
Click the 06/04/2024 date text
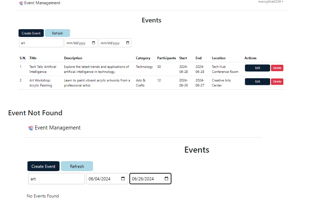99,179
